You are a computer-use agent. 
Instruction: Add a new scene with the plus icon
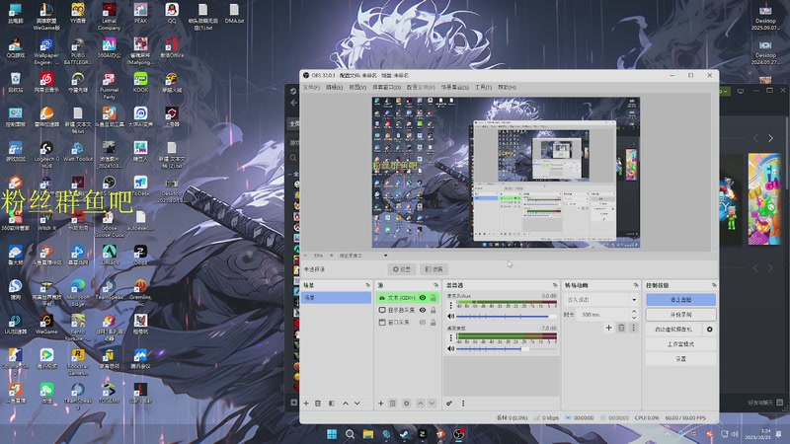(306, 404)
